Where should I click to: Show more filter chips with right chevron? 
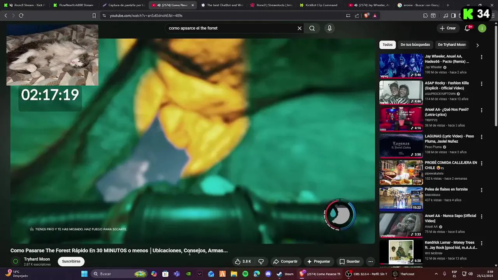coord(477,45)
